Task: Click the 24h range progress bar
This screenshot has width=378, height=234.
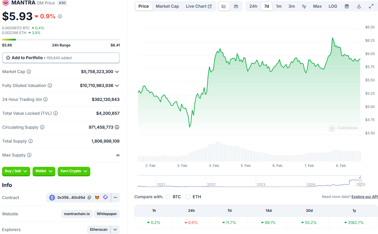Action: pos(61,39)
